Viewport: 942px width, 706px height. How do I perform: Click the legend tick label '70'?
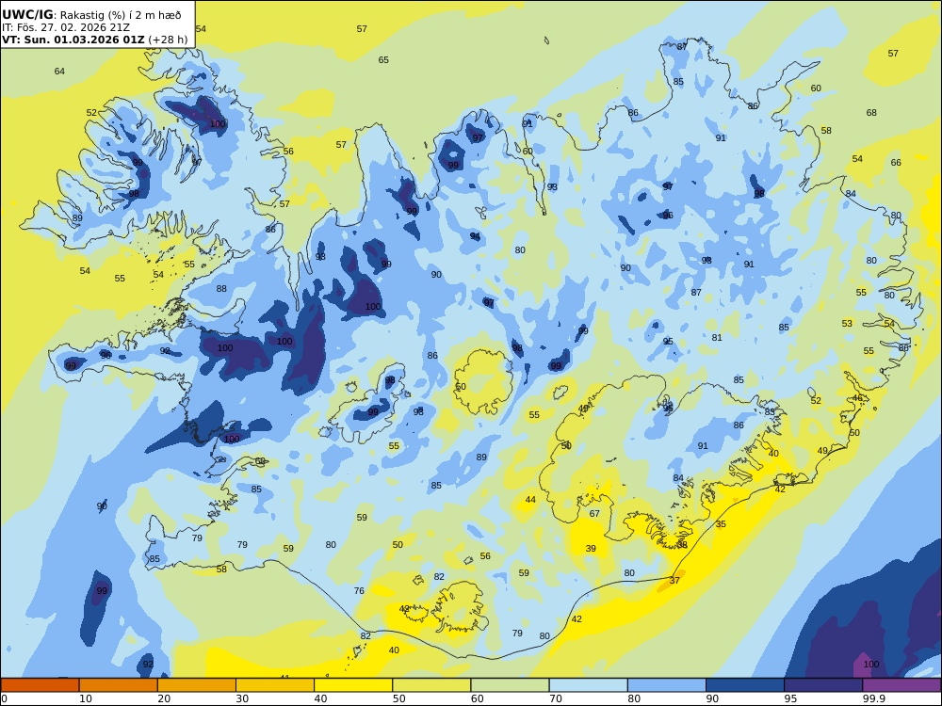click(x=556, y=698)
